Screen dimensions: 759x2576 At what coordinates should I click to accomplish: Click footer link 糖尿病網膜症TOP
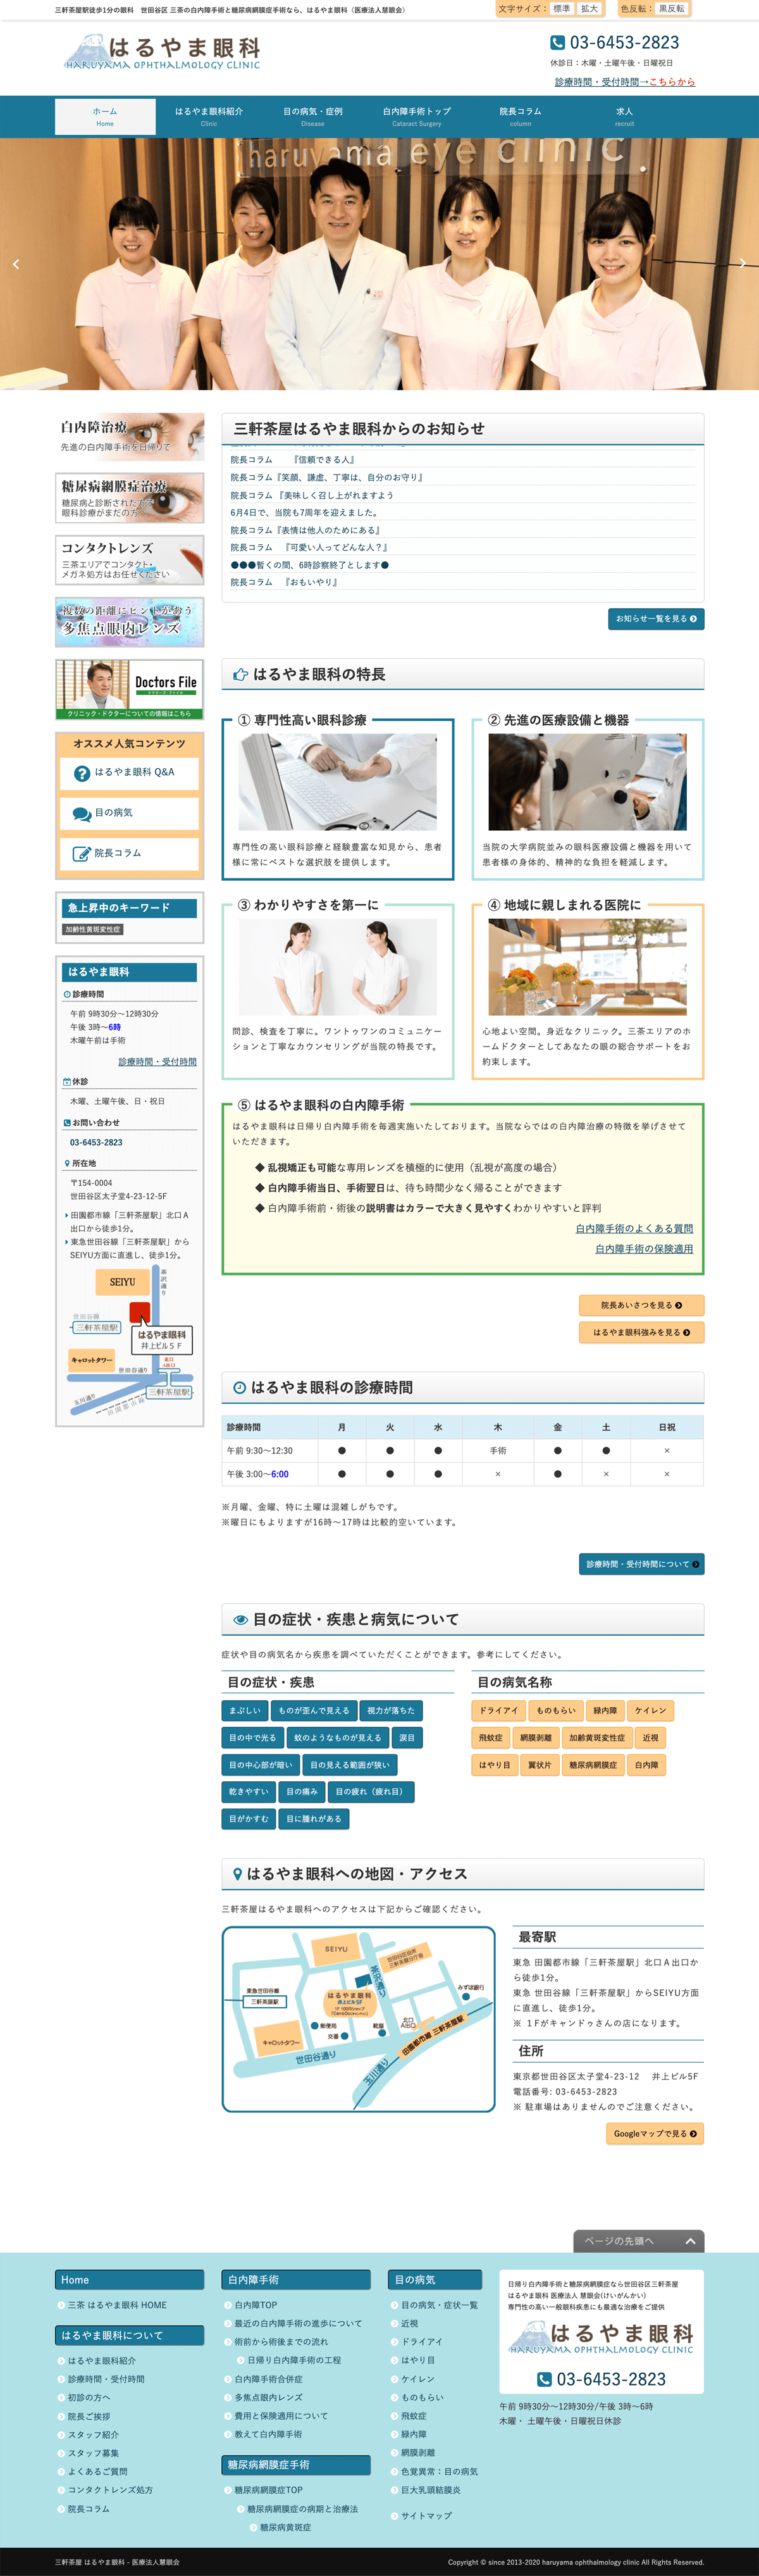click(x=268, y=2490)
